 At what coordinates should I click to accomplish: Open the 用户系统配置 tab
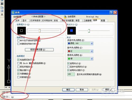(x=68, y=21)
